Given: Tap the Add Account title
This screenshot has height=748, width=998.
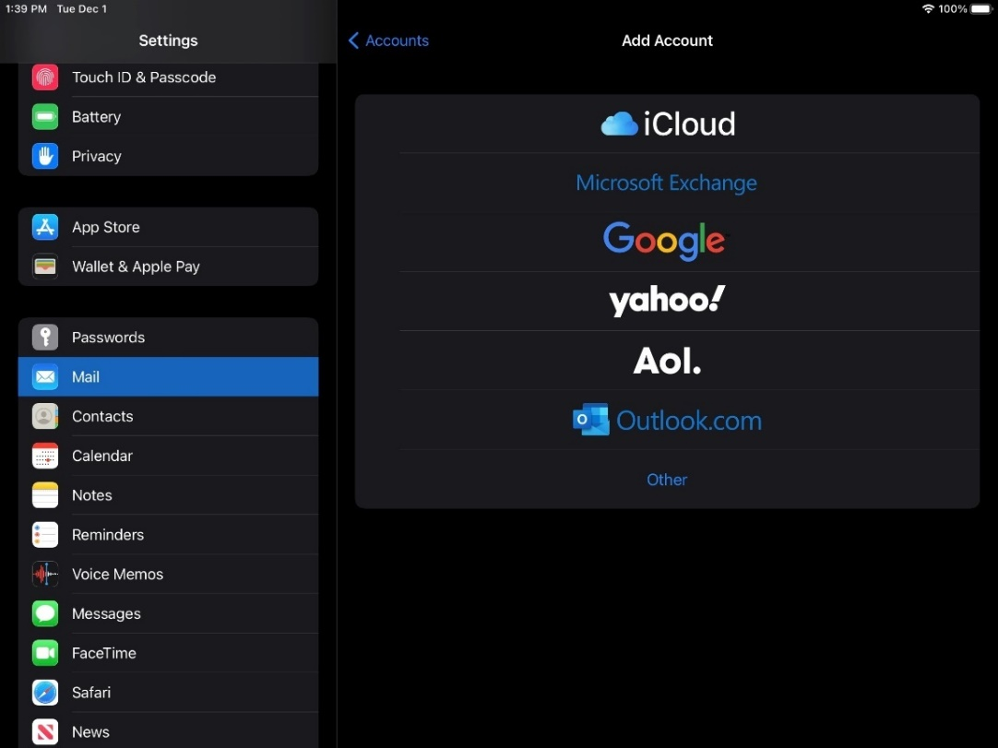Looking at the screenshot, I should 667,40.
